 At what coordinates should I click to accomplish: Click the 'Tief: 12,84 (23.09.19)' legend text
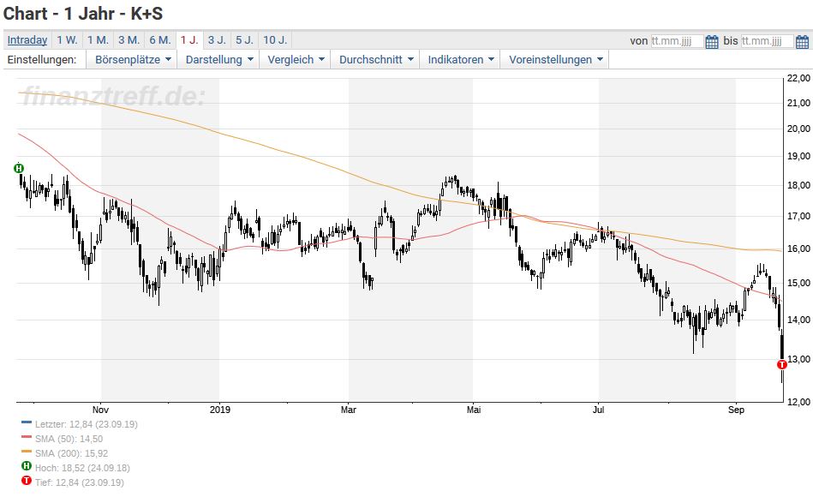pyautogui.click(x=80, y=482)
